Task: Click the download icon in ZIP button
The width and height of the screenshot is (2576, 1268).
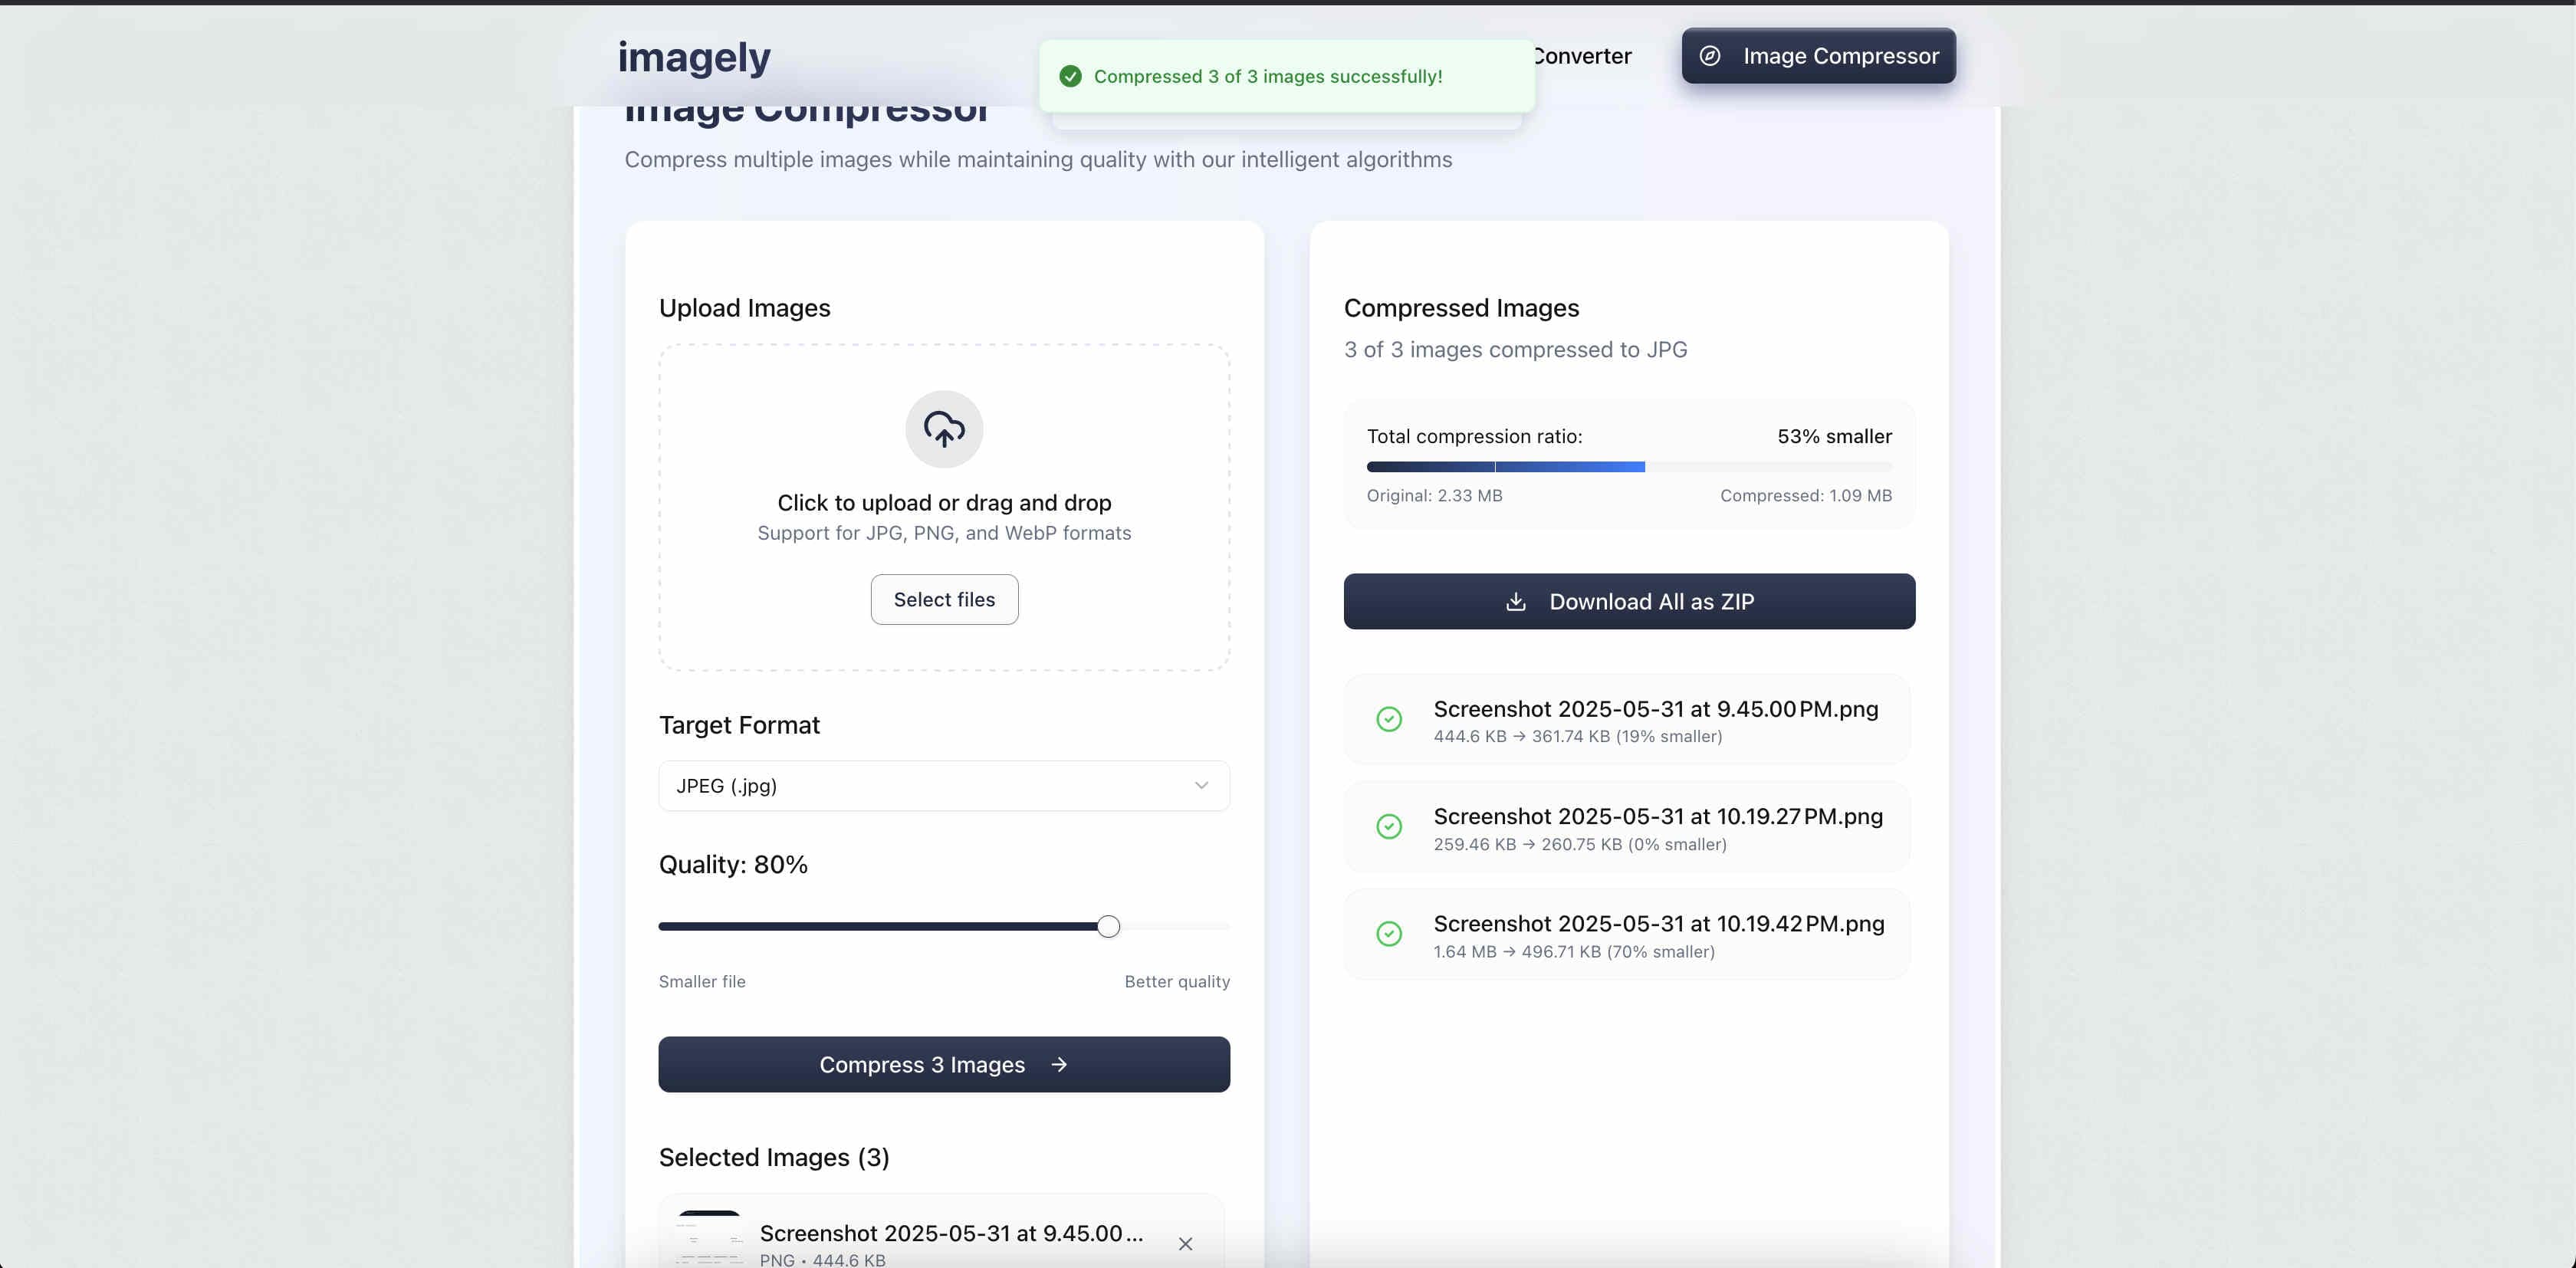Action: 1516,601
